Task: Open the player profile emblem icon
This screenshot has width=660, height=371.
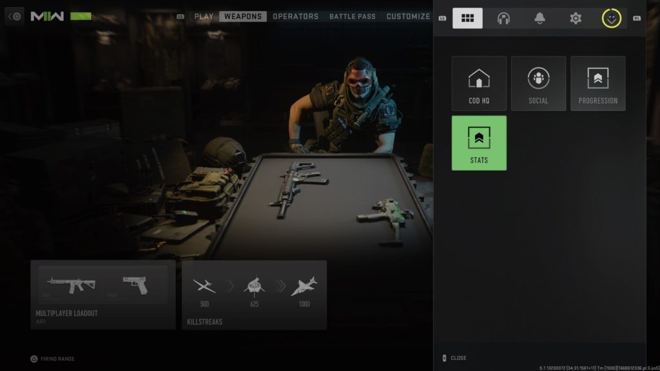Action: pos(611,18)
